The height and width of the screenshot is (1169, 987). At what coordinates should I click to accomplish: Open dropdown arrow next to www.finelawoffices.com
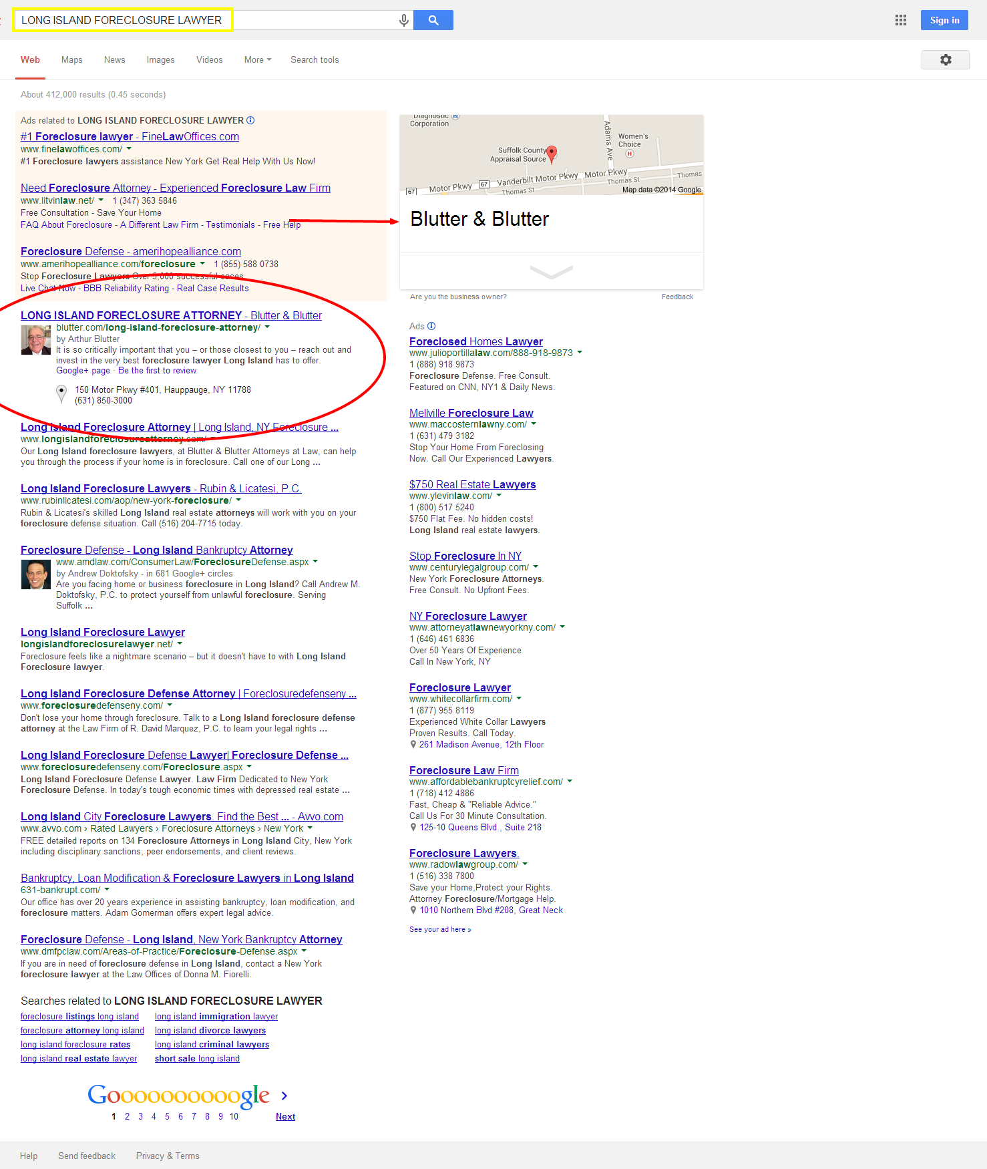[129, 149]
